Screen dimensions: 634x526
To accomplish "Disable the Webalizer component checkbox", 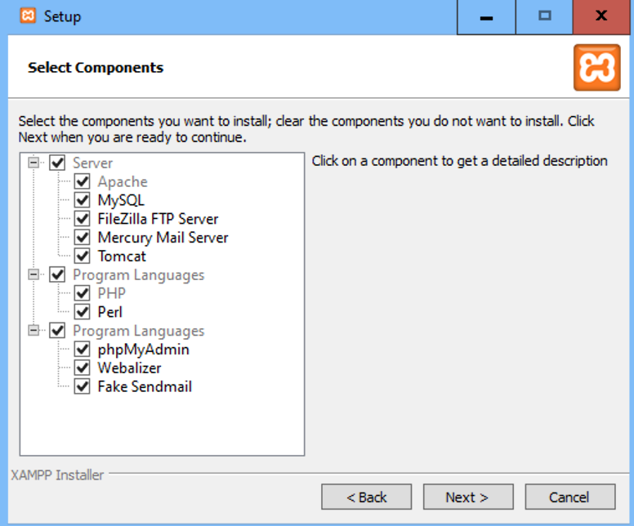I will (82, 368).
